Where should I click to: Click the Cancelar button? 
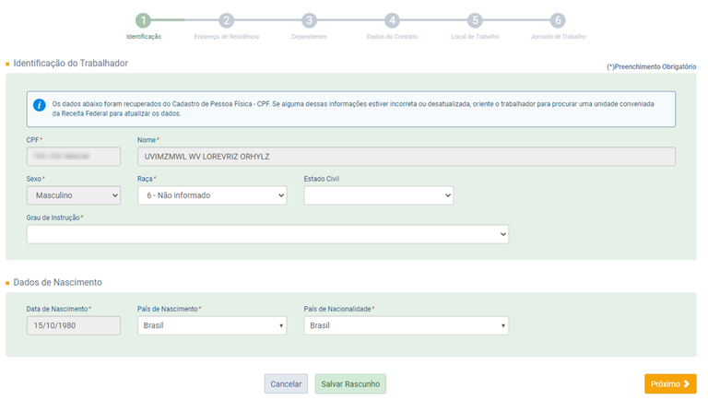(x=286, y=383)
